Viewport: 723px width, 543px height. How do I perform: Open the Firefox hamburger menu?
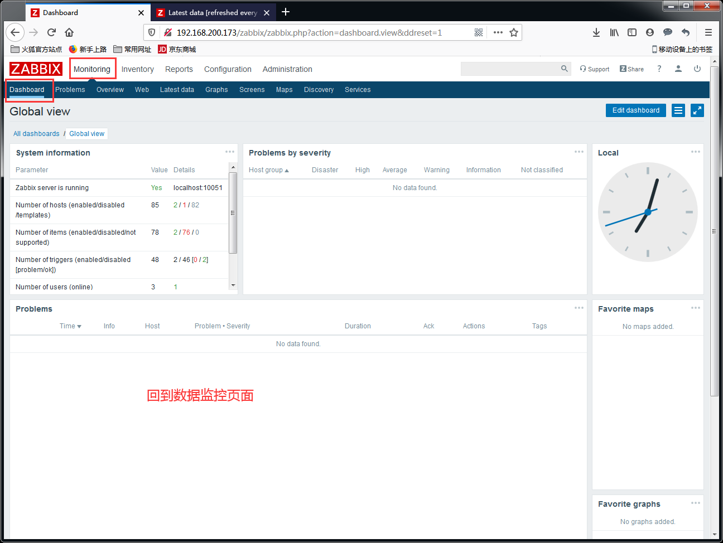(708, 32)
